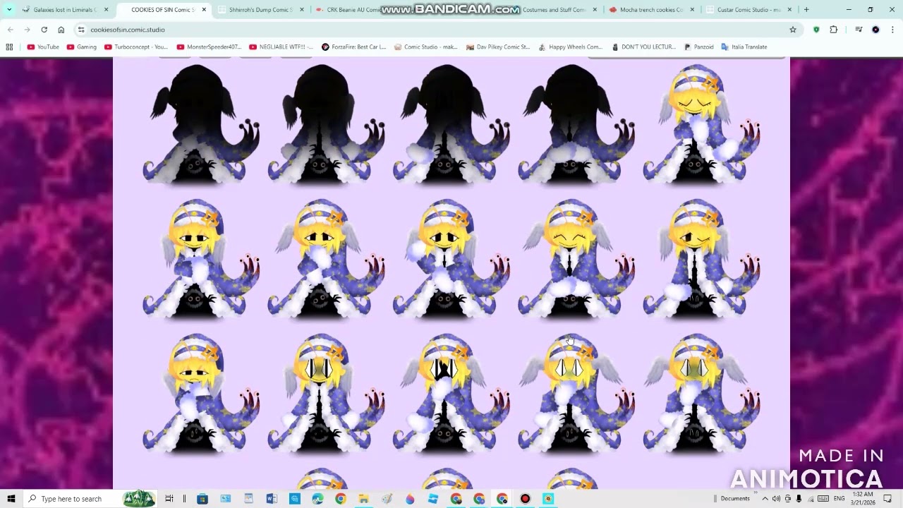
Task: Close the Mocha trench cookies tab
Action: 693,10
